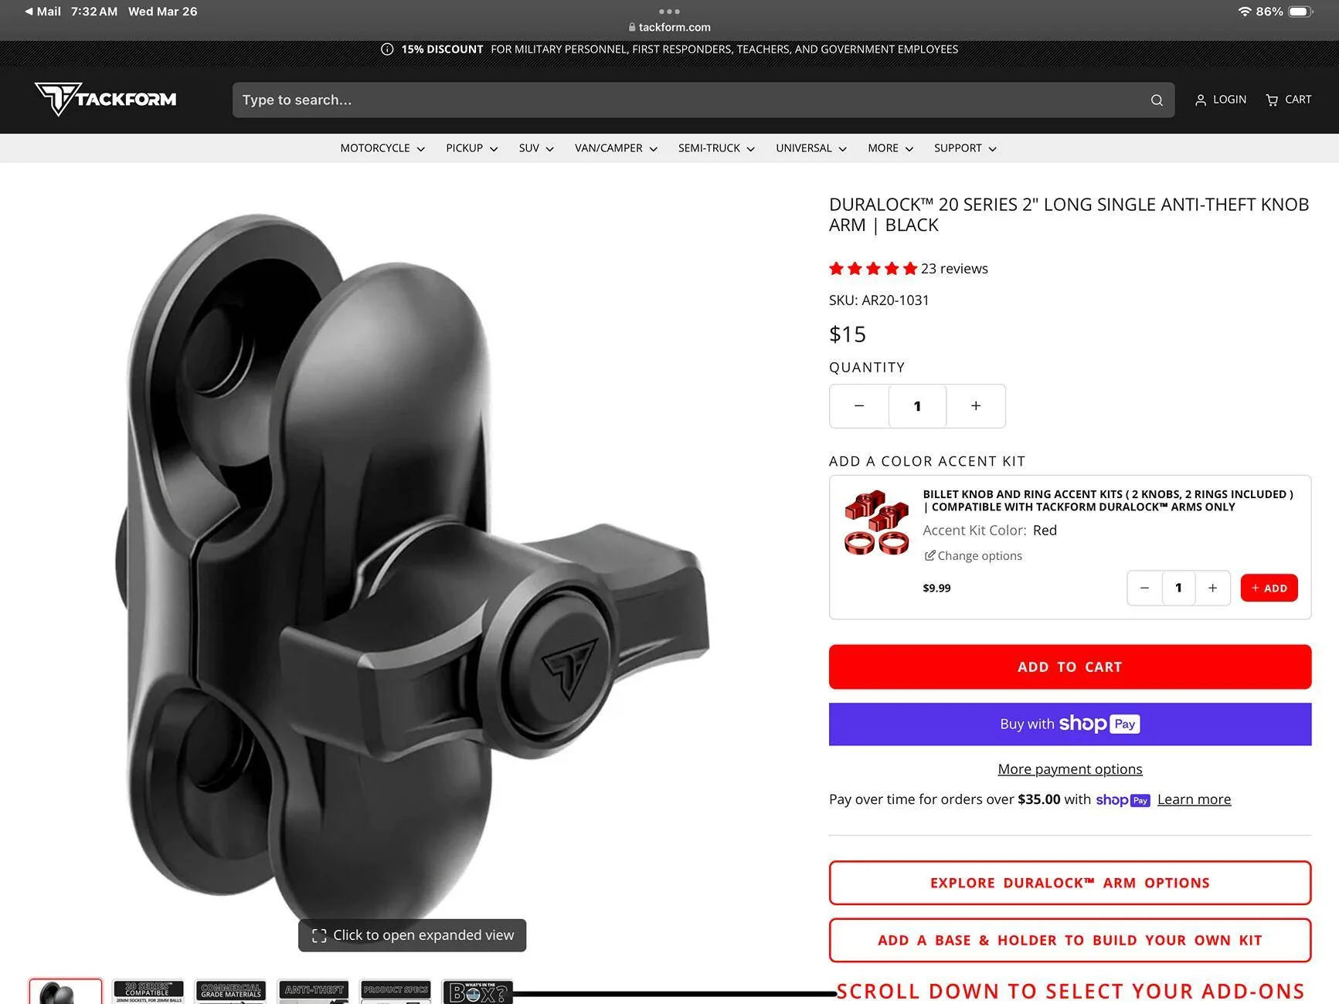Tap the battery indicator
Viewport: 1339px width, 1004px height.
pos(1301,12)
